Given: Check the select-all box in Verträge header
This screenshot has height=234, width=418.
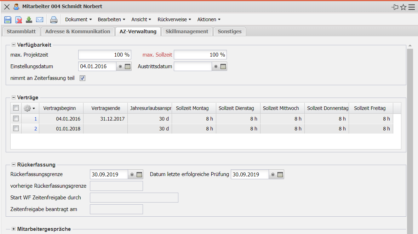Looking at the screenshot, I should click(x=16, y=108).
